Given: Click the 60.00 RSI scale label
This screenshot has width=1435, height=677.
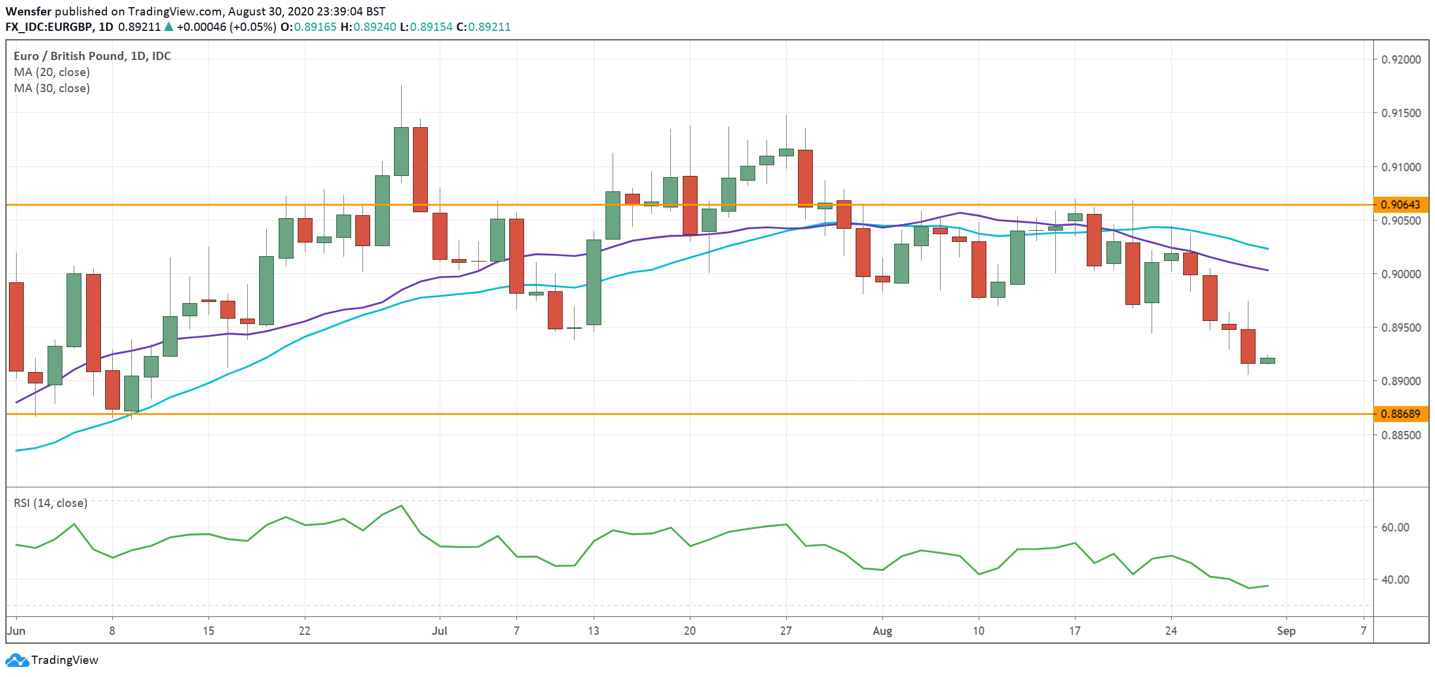Looking at the screenshot, I should [1395, 527].
